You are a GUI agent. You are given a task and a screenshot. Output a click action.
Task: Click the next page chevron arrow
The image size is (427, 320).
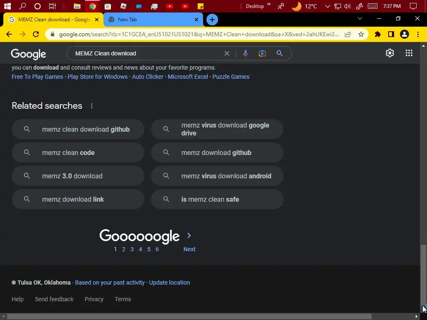pyautogui.click(x=189, y=235)
